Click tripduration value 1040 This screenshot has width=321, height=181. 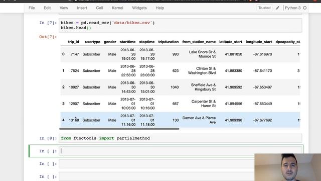(x=175, y=87)
